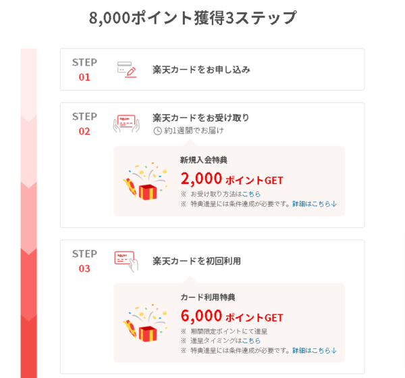Click the card tap hand icon

coord(126,261)
